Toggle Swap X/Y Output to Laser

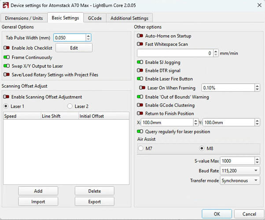(x=7, y=66)
